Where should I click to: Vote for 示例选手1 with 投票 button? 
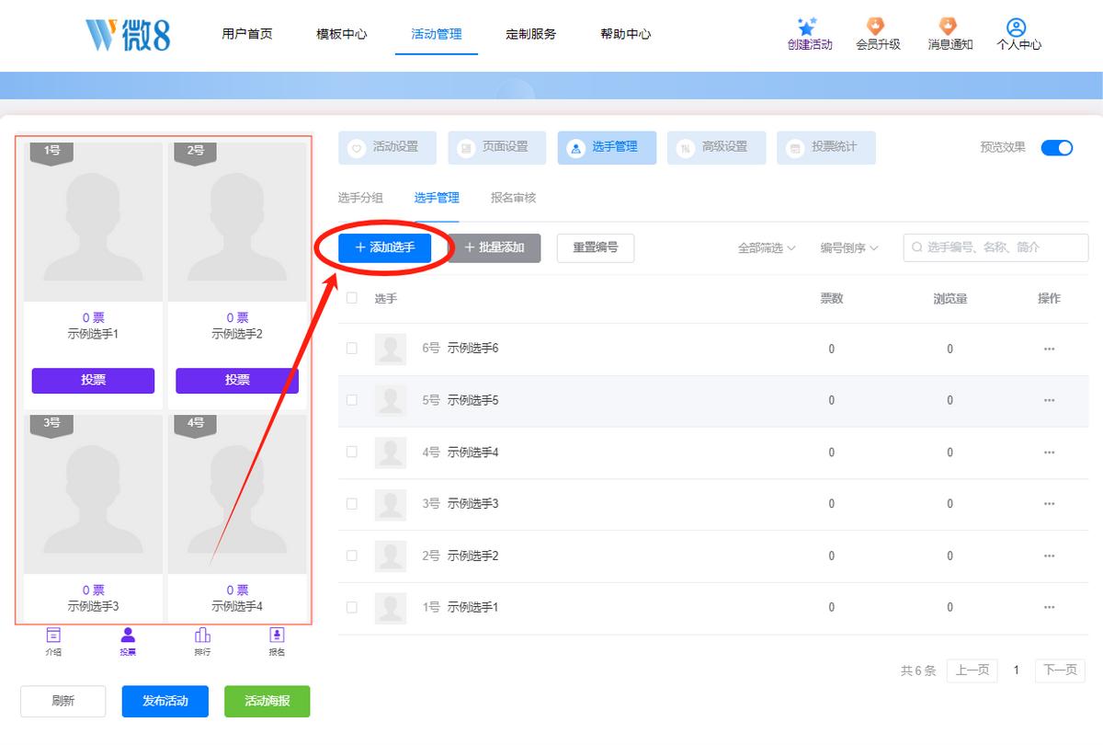pyautogui.click(x=93, y=380)
